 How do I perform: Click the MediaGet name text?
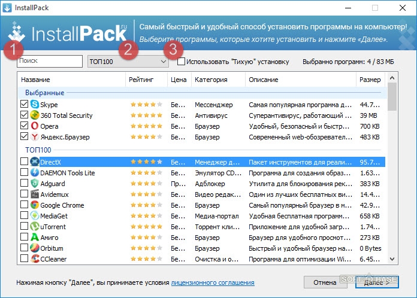[x=54, y=216]
